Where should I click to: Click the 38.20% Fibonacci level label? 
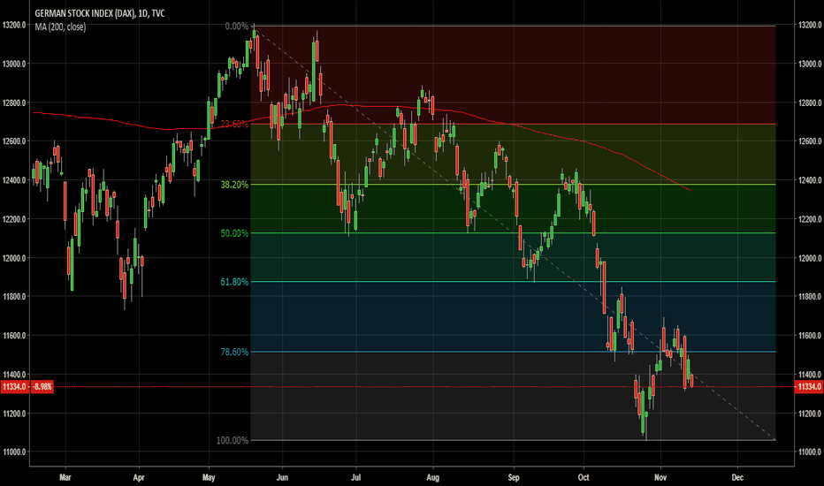click(x=234, y=185)
